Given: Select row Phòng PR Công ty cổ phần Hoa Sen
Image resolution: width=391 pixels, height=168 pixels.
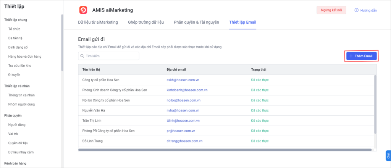Looking at the screenshot, I should coord(226,131).
